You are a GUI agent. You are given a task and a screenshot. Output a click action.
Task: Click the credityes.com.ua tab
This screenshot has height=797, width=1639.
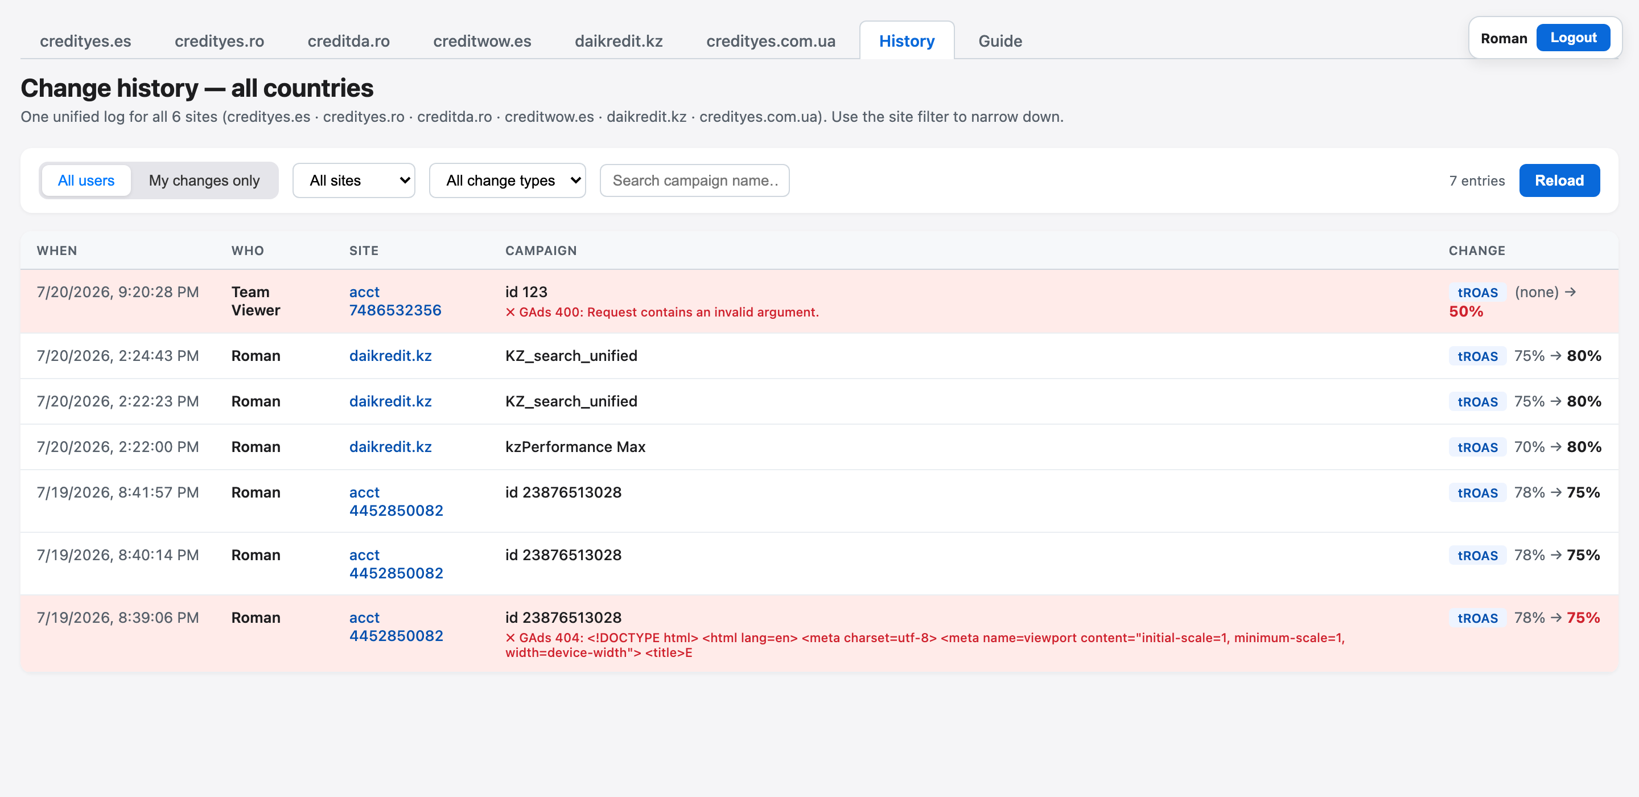click(771, 41)
